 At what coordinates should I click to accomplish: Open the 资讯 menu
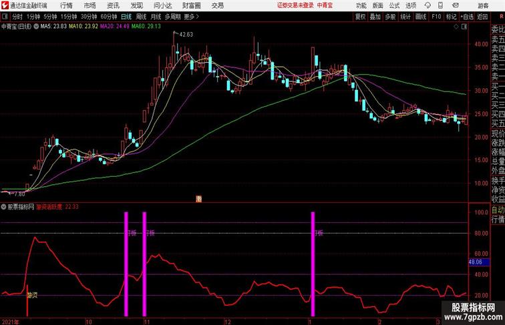(x=113, y=5)
